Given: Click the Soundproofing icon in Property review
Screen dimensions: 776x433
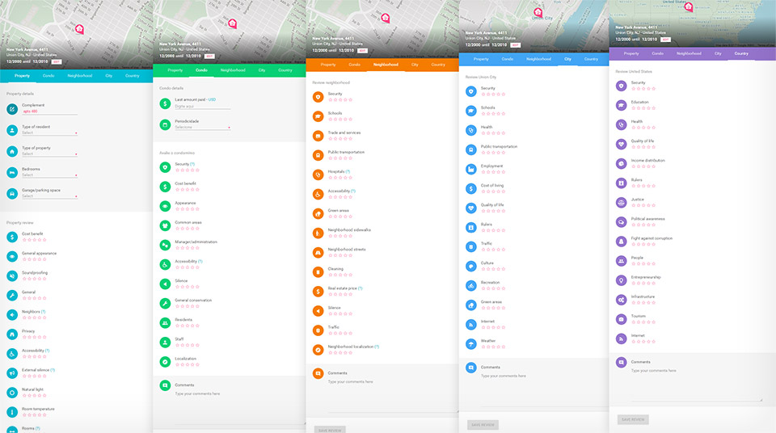Looking at the screenshot, I should pyautogui.click(x=12, y=275).
